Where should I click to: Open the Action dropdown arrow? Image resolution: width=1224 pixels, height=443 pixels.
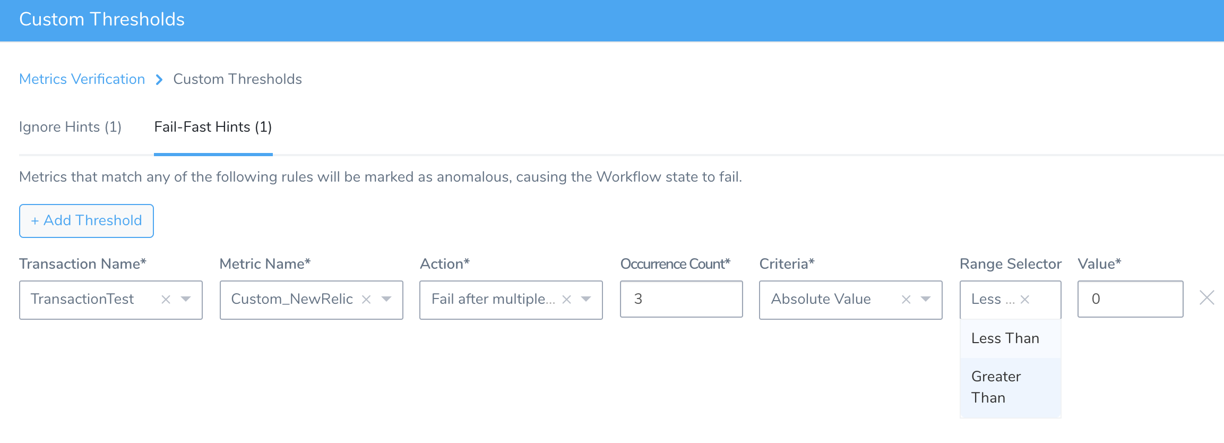pos(586,299)
